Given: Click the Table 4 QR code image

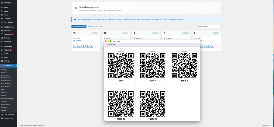Looking at the screenshot, I should 153,66.
